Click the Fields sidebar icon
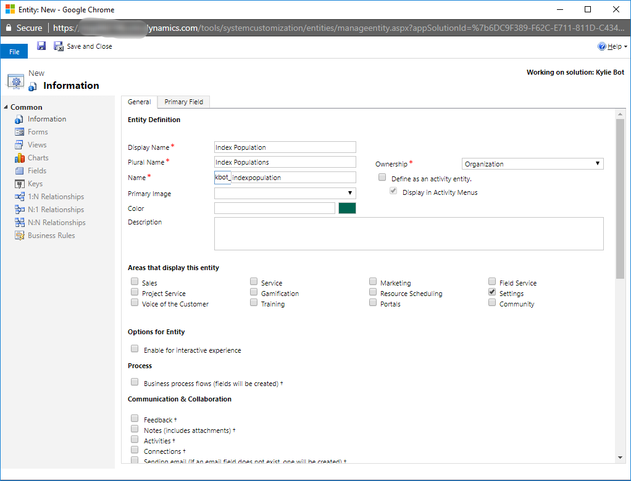This screenshot has height=481, width=631. pyautogui.click(x=19, y=171)
